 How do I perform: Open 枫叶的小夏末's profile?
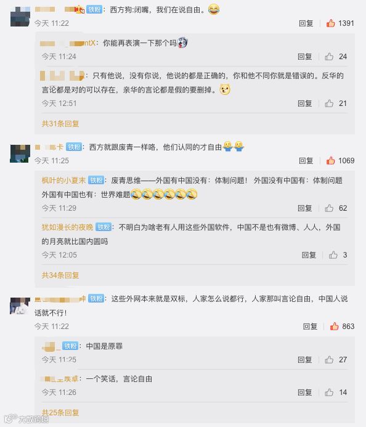point(63,180)
